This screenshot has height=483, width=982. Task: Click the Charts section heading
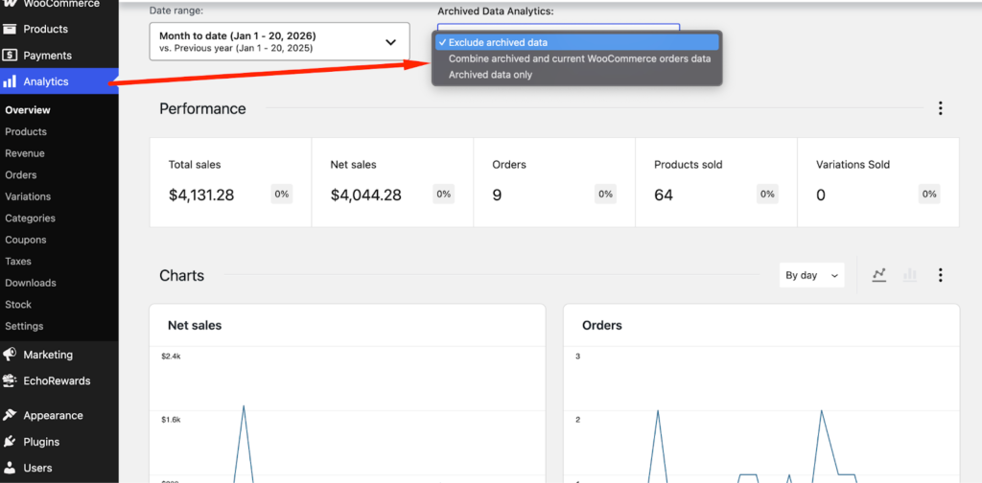point(181,275)
